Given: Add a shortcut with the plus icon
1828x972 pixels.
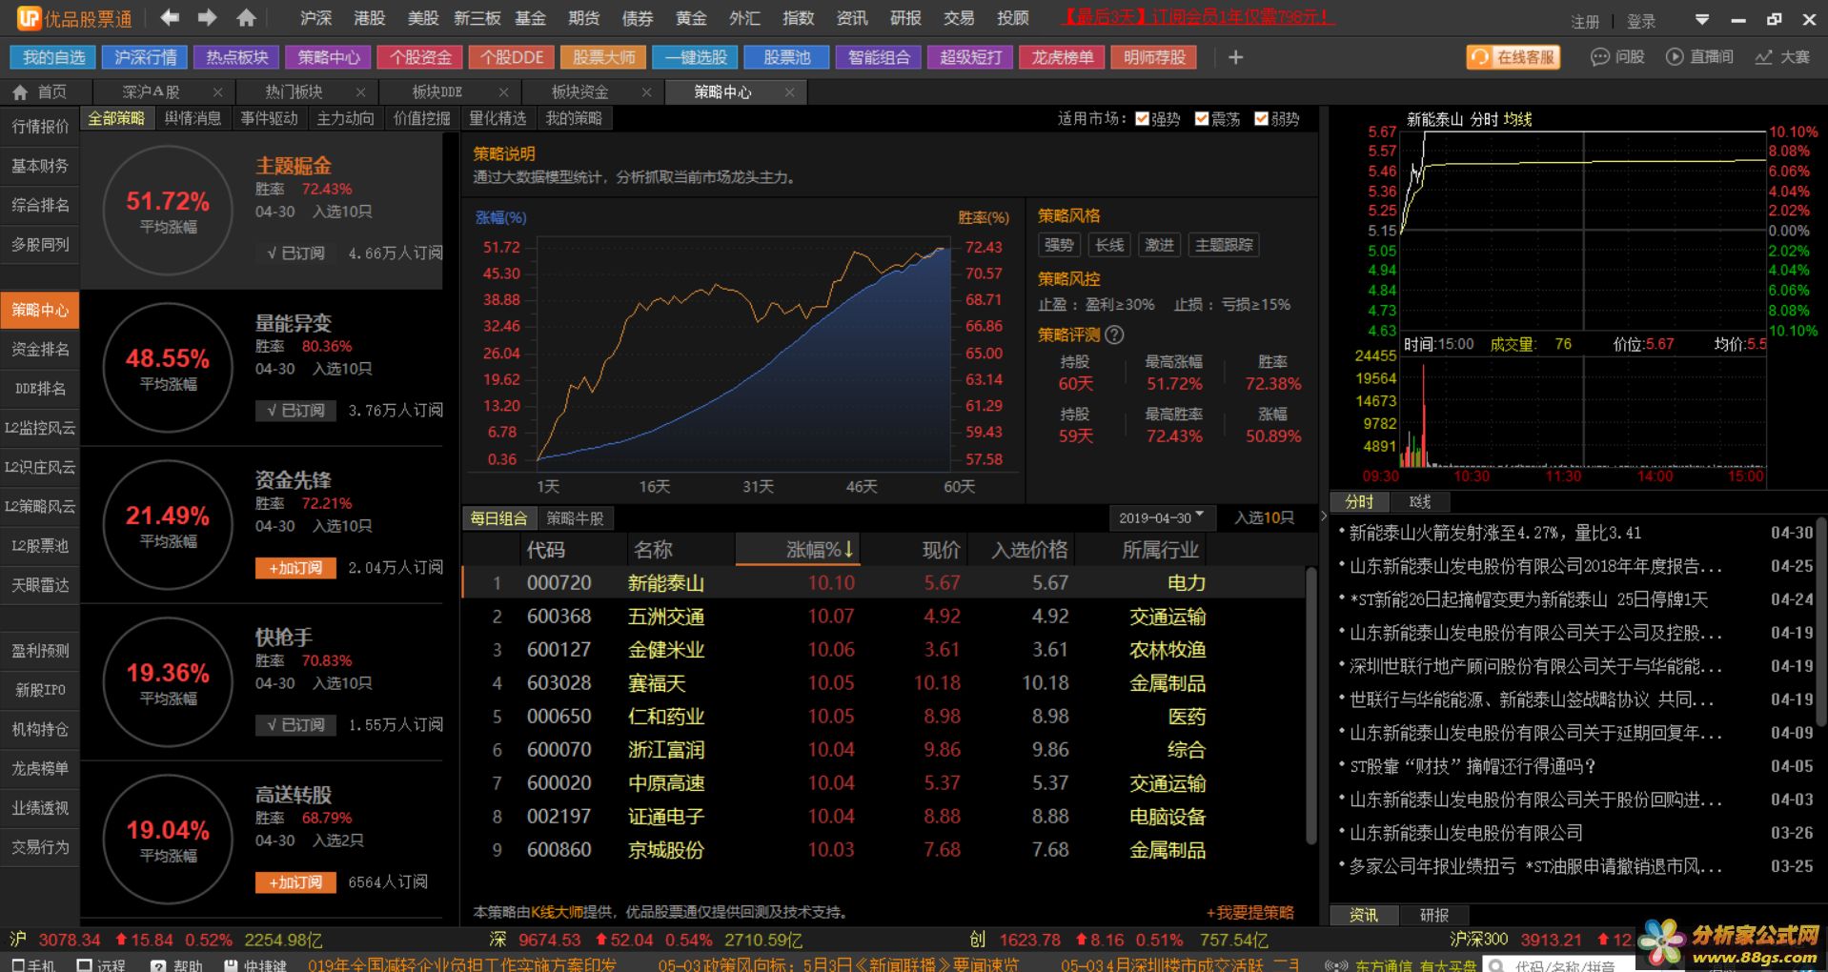Looking at the screenshot, I should (1236, 58).
